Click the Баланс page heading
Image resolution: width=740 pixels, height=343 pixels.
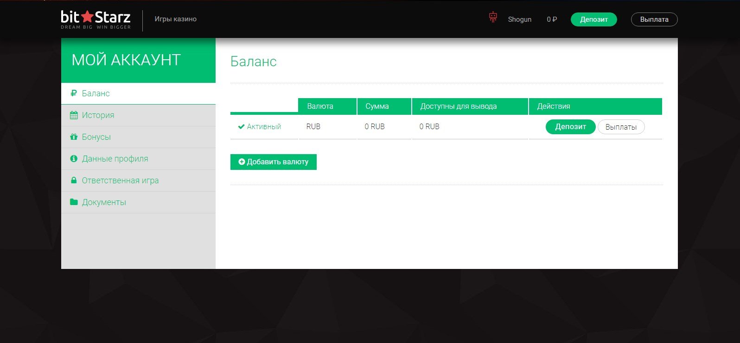point(254,62)
